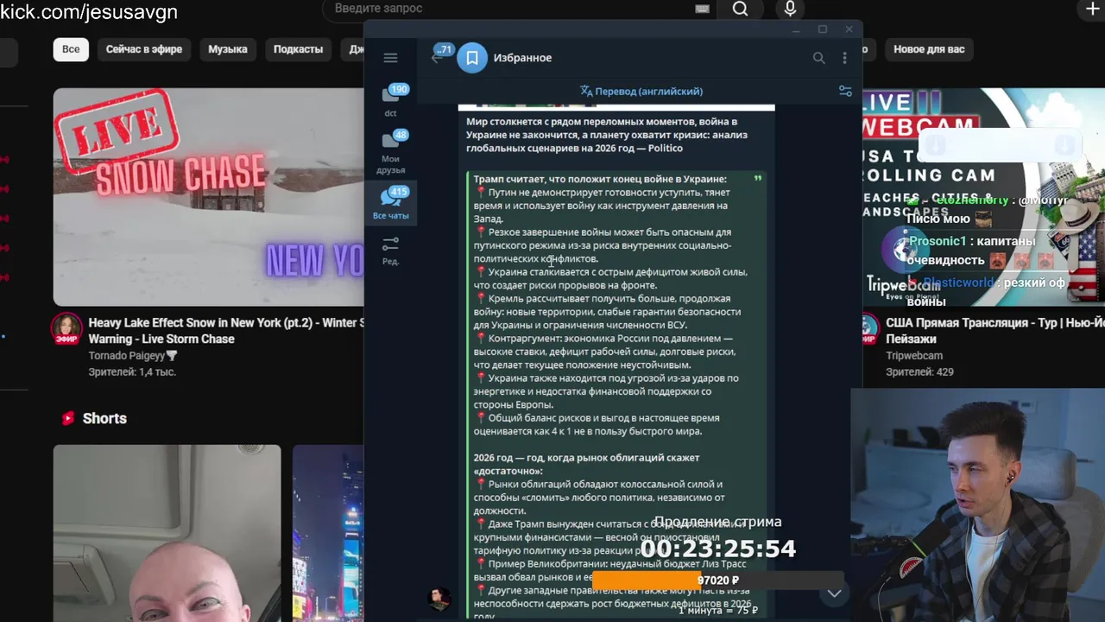Screen dimensions: 1105x622
Task: Search inside the Избранное chat
Action: [818, 58]
